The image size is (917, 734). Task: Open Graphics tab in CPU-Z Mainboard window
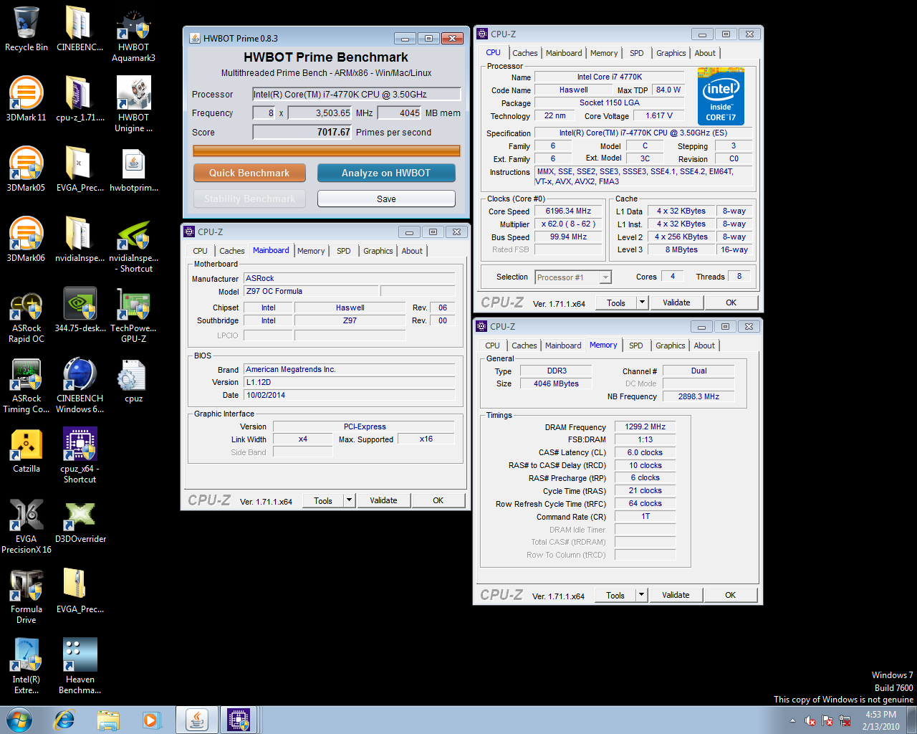[x=378, y=251]
